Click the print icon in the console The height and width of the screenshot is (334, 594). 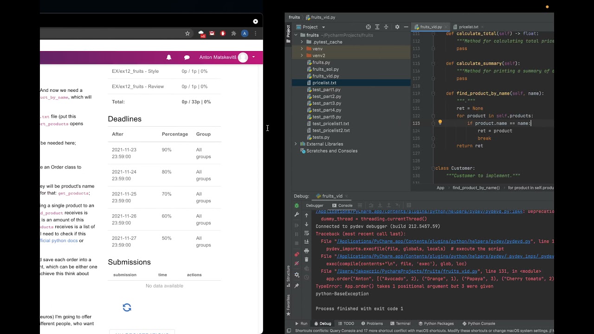point(306,250)
